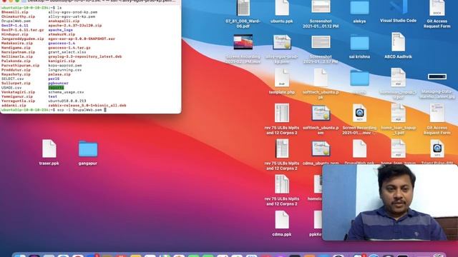Viewport: 458px width, 257px height.
Task: Click ubuntu@10.0.0.213 entry in terminal
Action: pyautogui.click(x=67, y=101)
